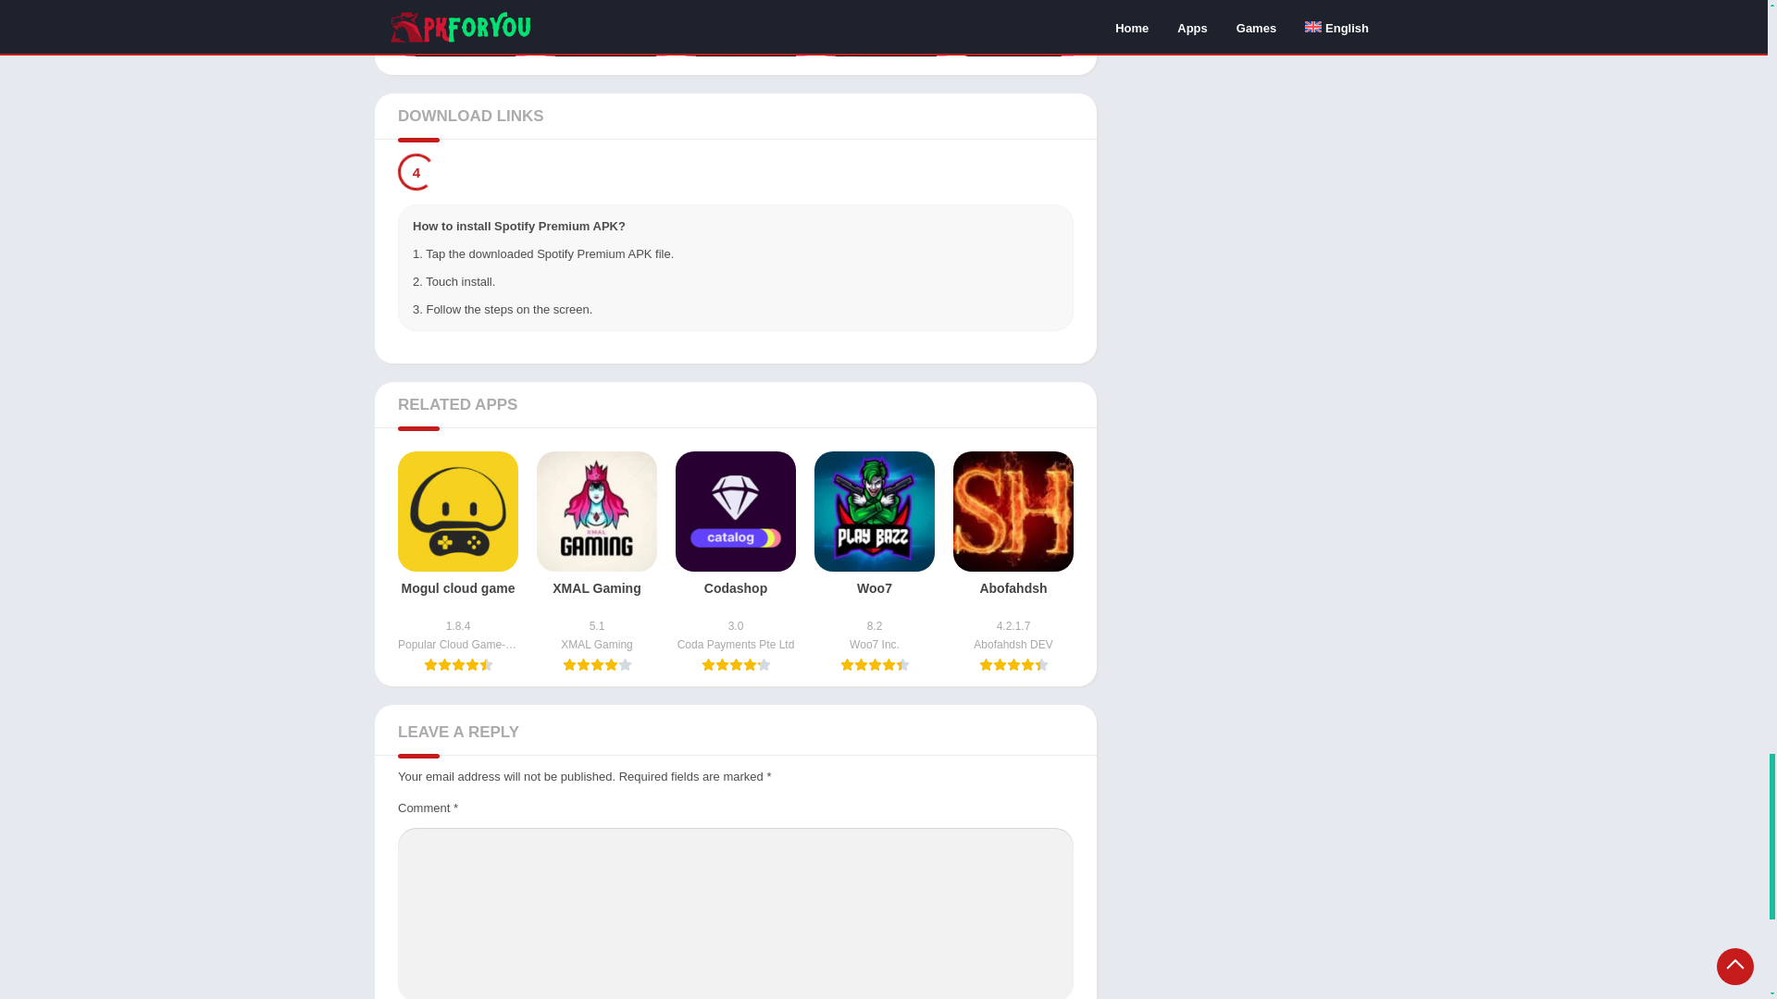Viewport: 1777px width, 999px height.
Task: Open the English language selector
Action: point(1336,28)
